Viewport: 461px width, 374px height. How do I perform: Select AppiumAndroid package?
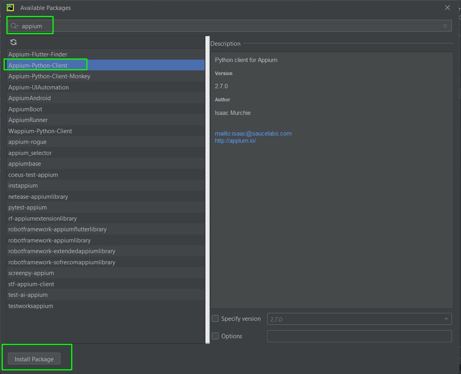pyautogui.click(x=106, y=98)
